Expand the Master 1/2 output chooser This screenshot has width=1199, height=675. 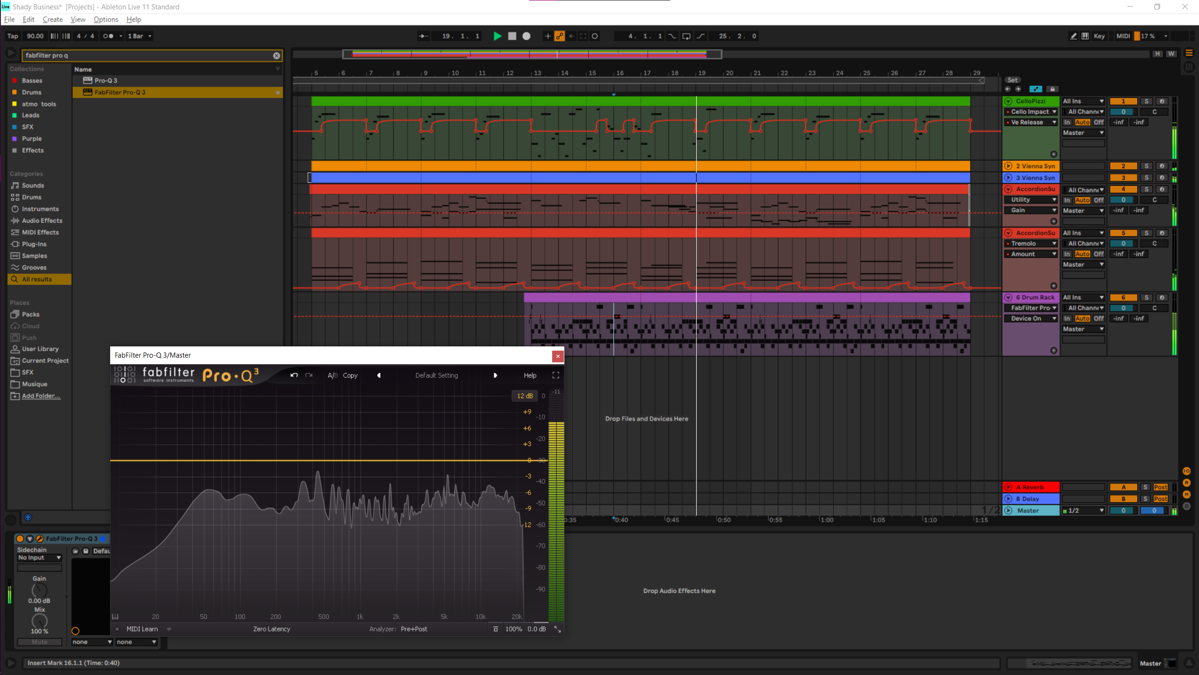point(1084,510)
